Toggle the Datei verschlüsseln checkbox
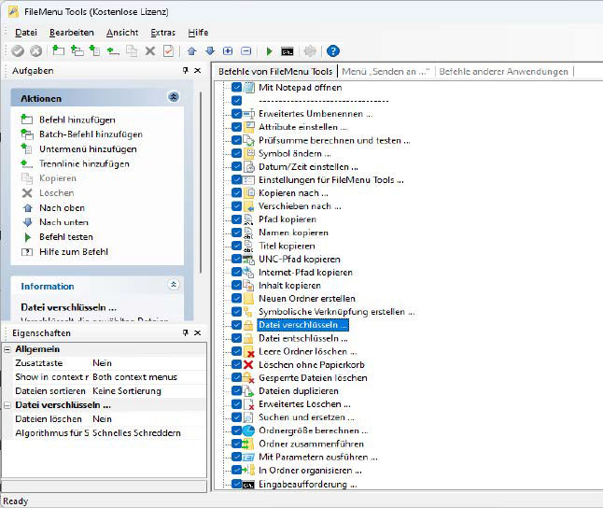Screen dimensions: 603x508 (x=236, y=325)
